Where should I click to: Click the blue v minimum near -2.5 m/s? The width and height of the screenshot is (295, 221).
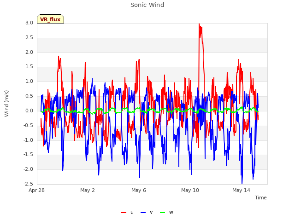(x=242, y=183)
